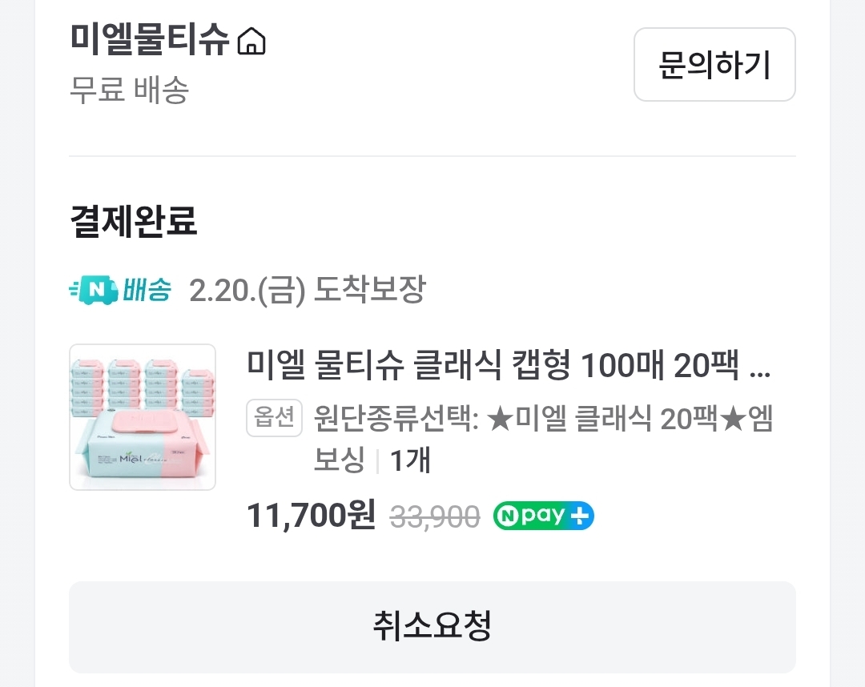865x687 pixels.
Task: Select the 결제완료 status heading
Action: click(134, 221)
